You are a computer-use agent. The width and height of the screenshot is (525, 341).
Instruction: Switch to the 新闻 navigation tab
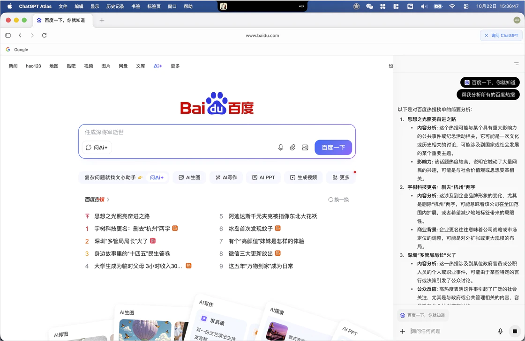(x=13, y=66)
